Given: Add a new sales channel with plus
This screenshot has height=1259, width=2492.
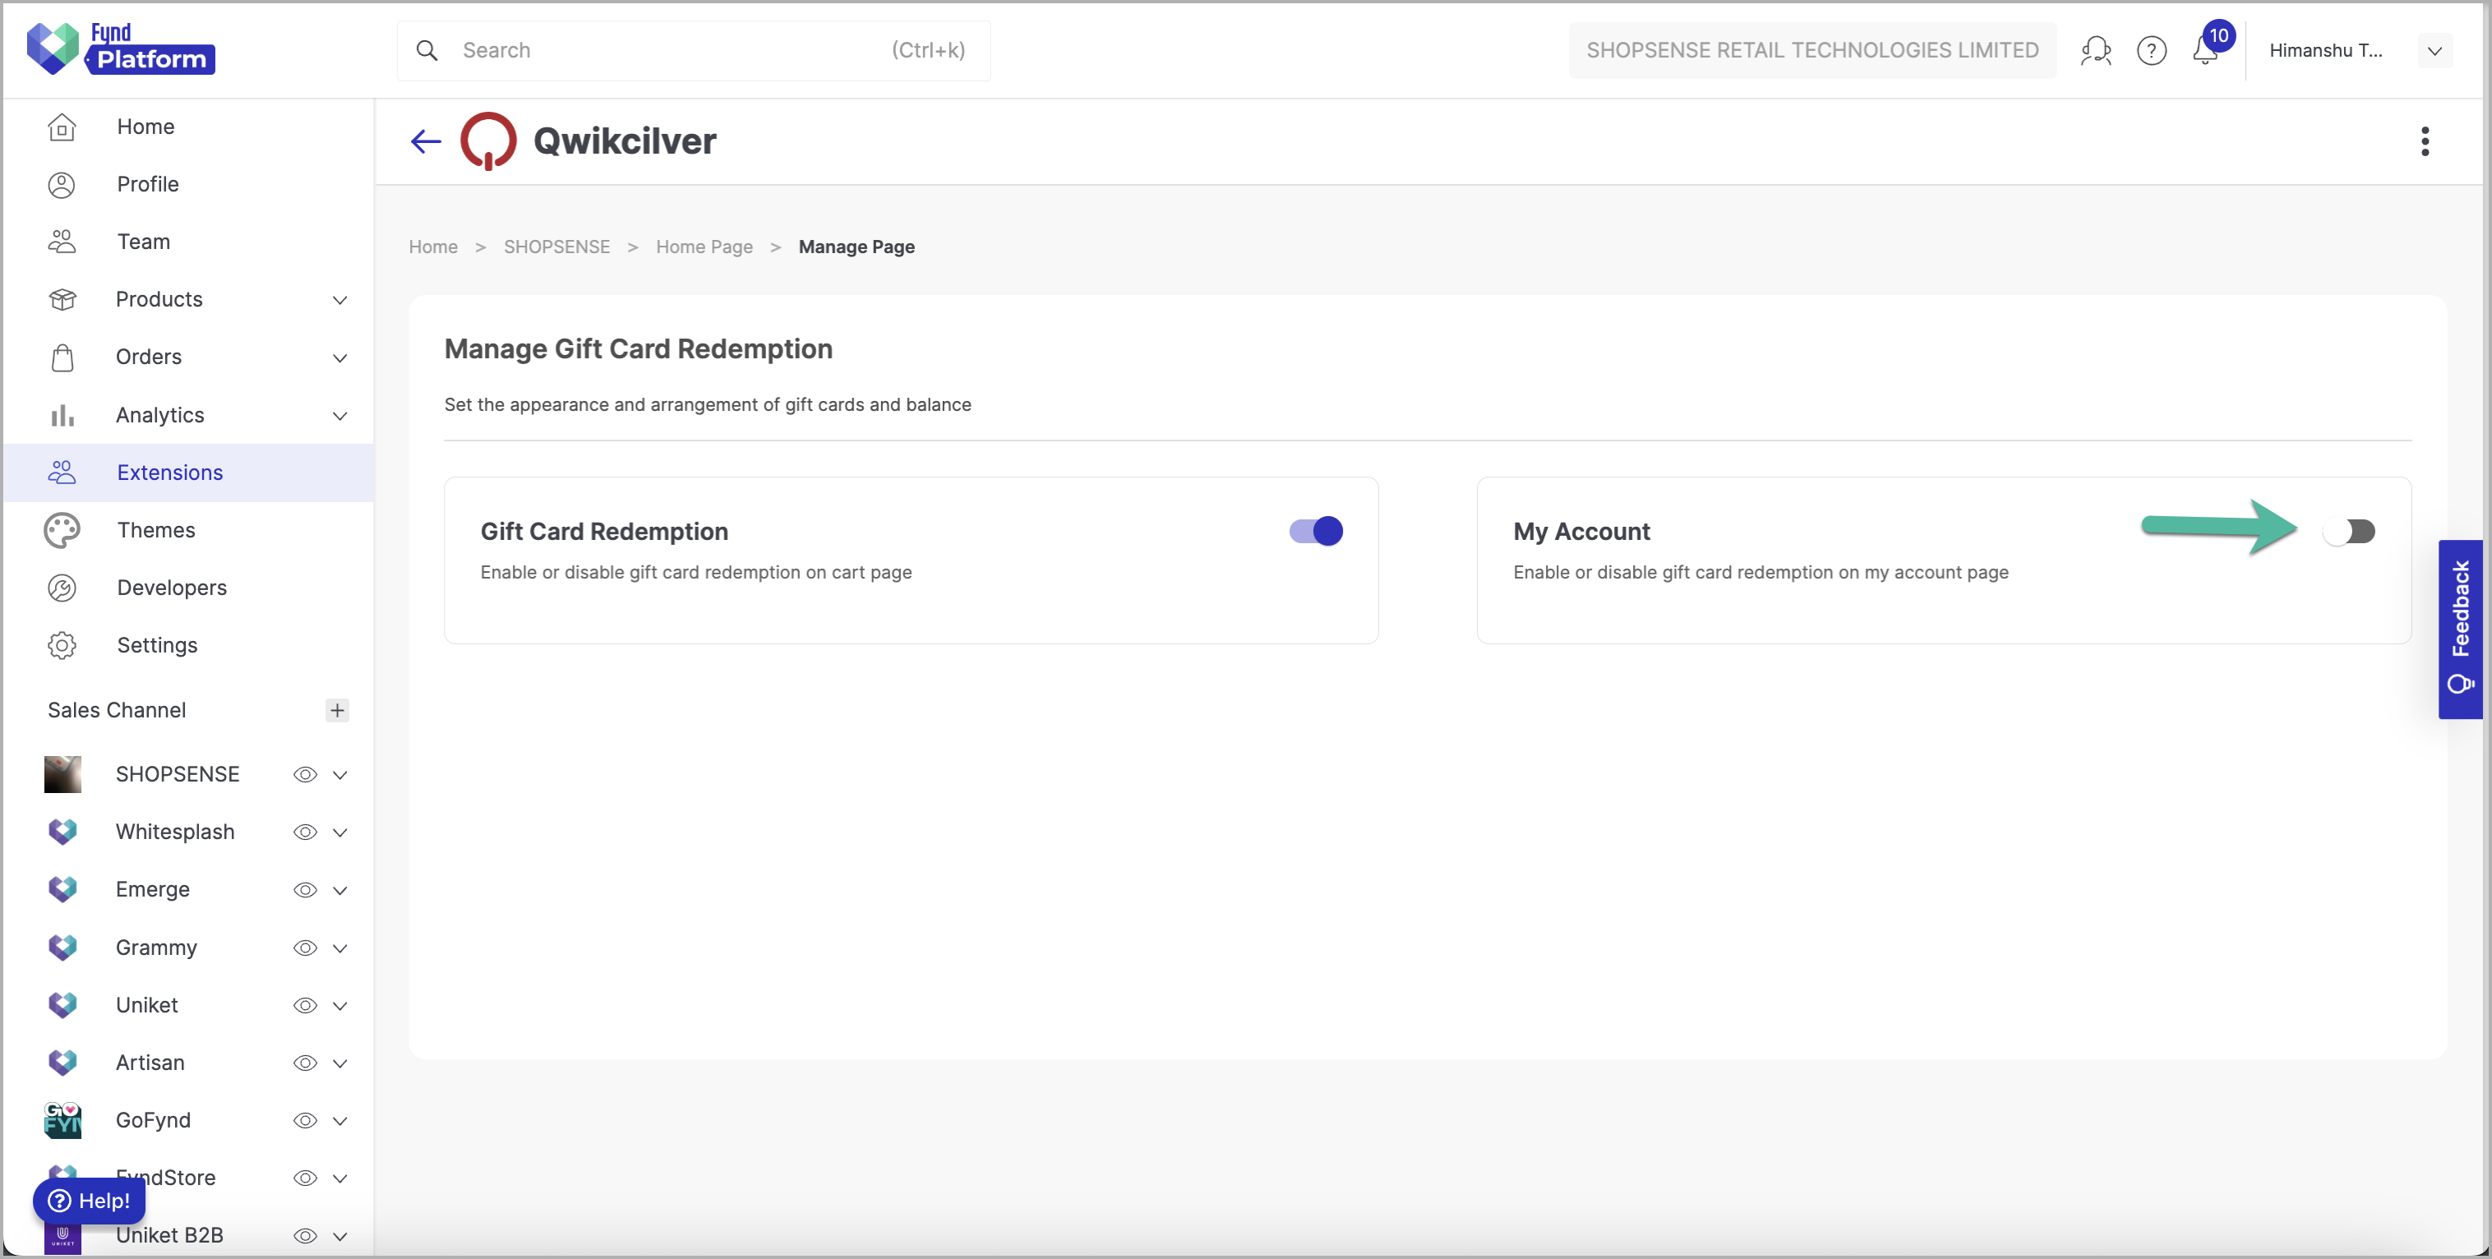Looking at the screenshot, I should point(337,711).
